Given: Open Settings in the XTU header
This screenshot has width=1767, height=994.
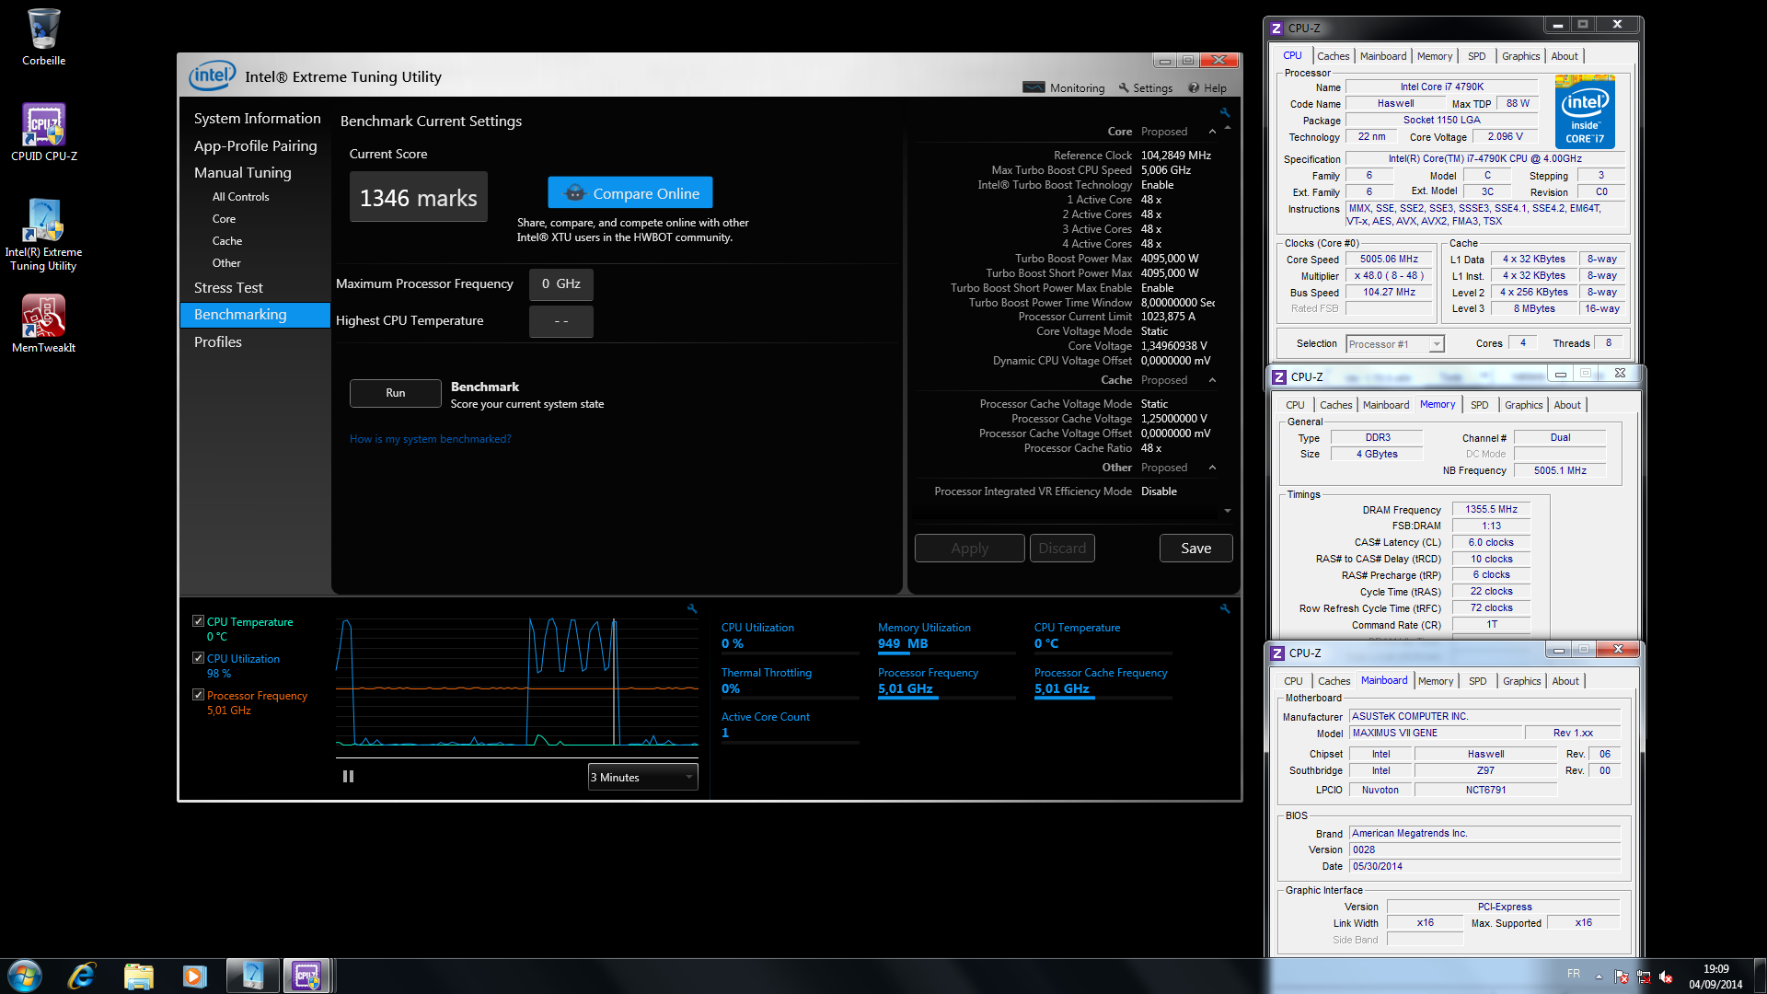Looking at the screenshot, I should pyautogui.click(x=1146, y=87).
